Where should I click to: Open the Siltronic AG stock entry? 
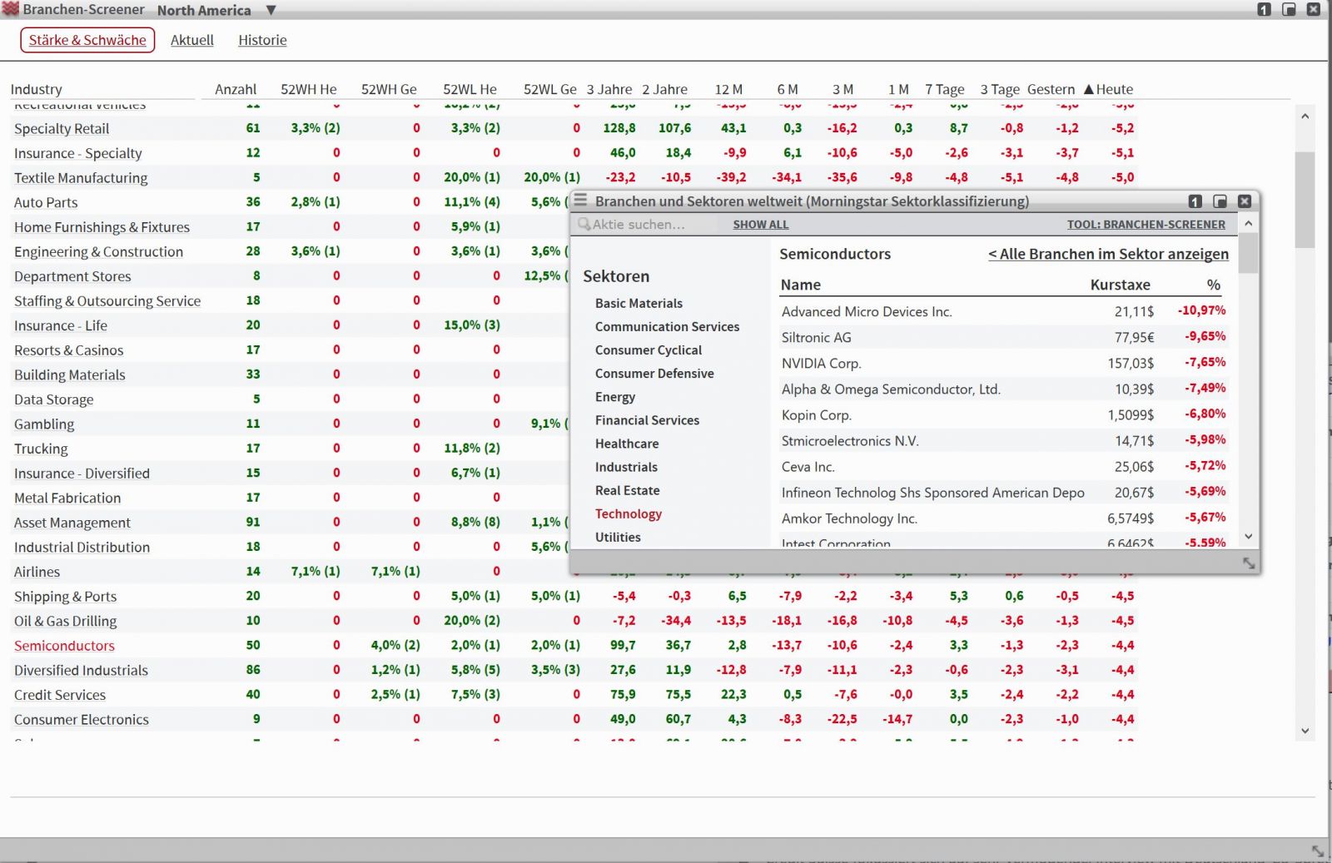coord(816,338)
